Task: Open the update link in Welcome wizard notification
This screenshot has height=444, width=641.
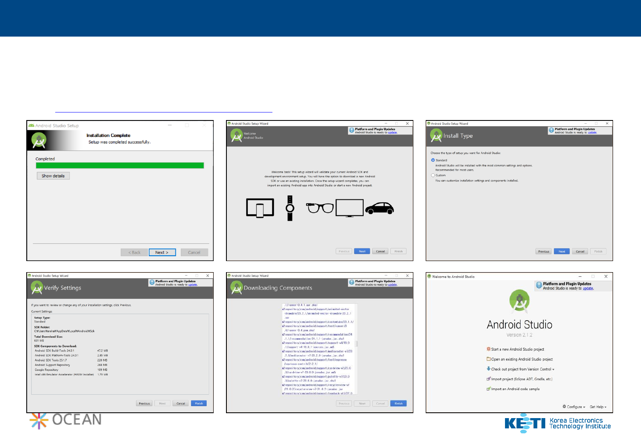Action: tap(392, 132)
